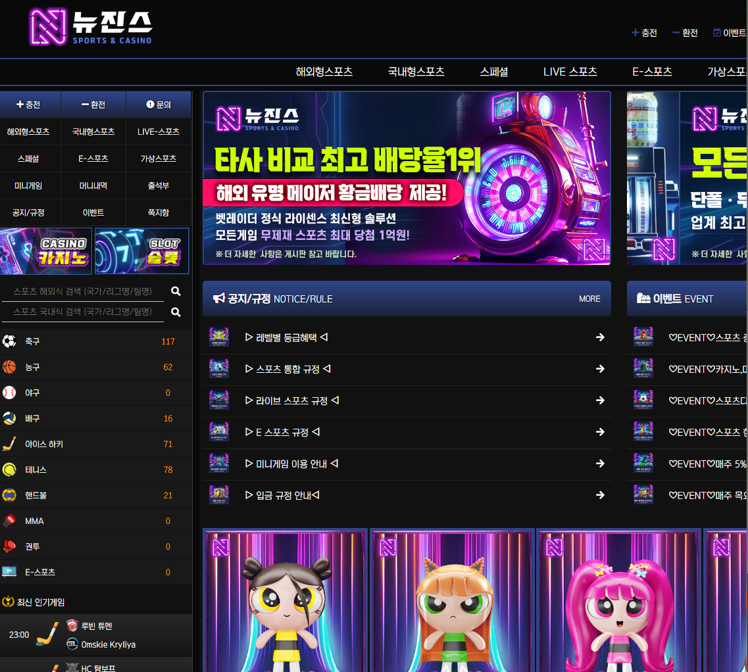Click the MMA glove icon
748x672 pixels.
(x=9, y=521)
